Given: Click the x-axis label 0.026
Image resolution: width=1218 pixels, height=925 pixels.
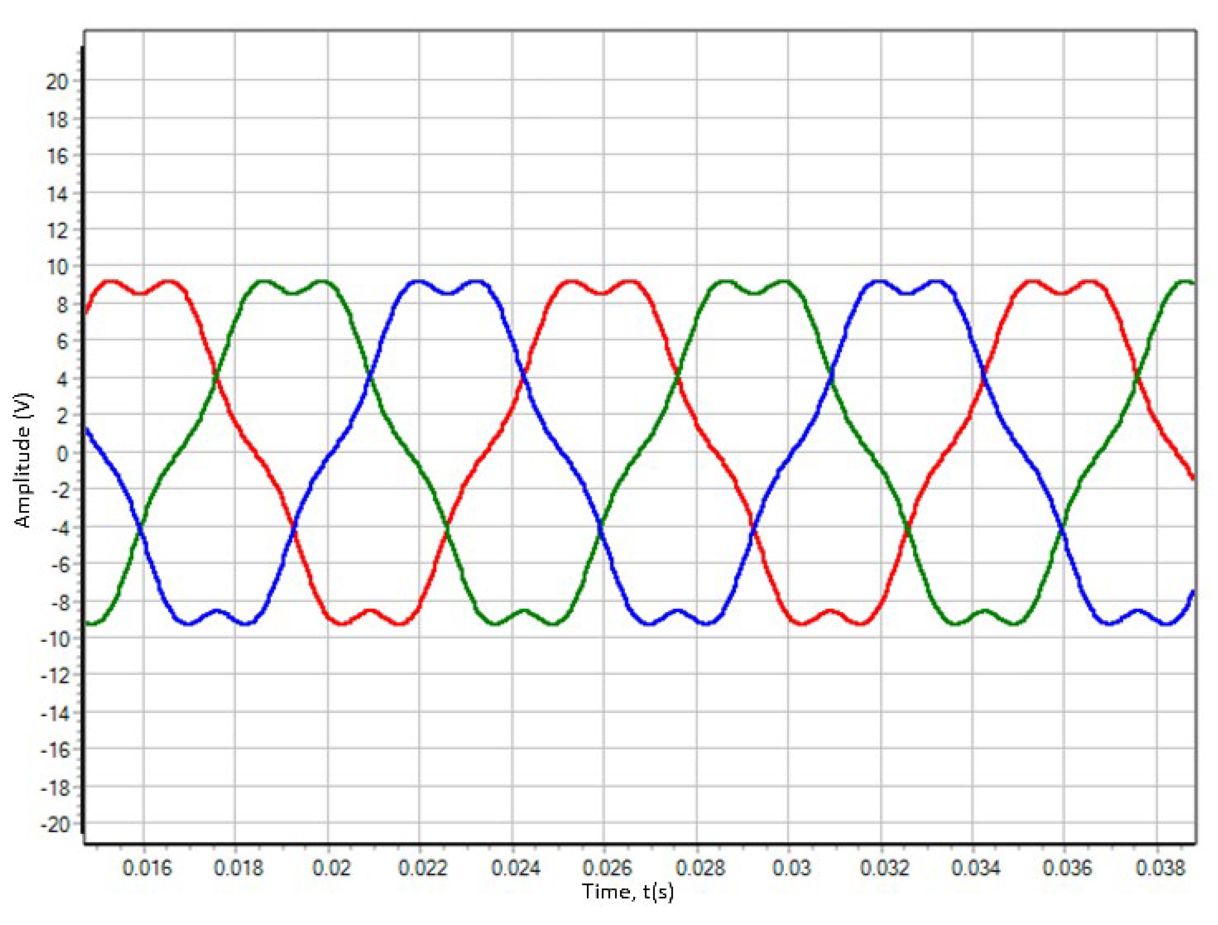Looking at the screenshot, I should coord(607,868).
